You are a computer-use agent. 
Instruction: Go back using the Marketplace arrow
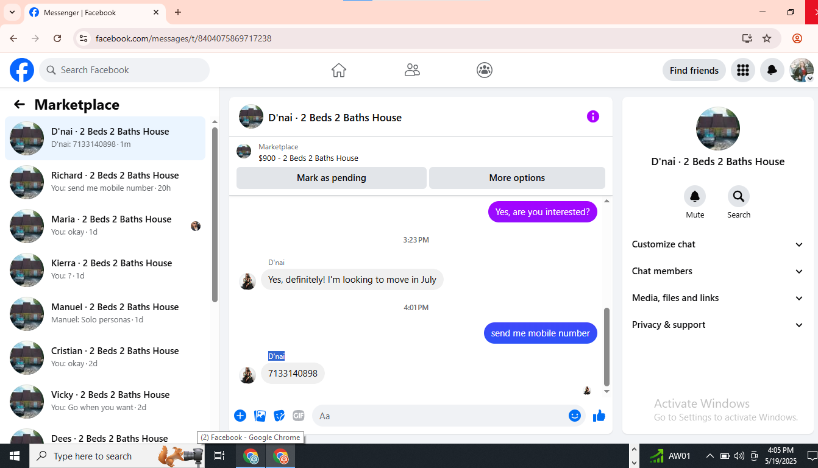[20, 104]
